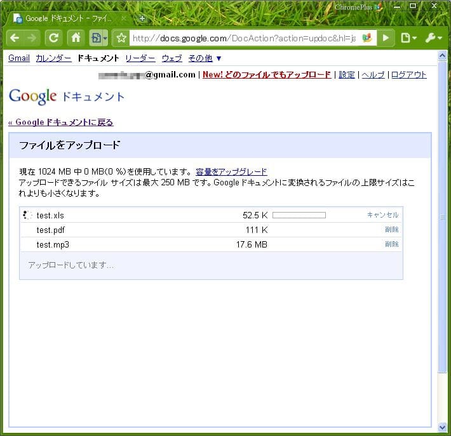Viewport: 451px width, 436px height.
Task: Open dropdown arrow beside IE tab icon
Action: click(105, 38)
